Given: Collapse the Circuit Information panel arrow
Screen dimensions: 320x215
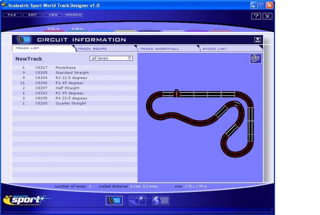Looking at the screenshot, I should [x=258, y=39].
